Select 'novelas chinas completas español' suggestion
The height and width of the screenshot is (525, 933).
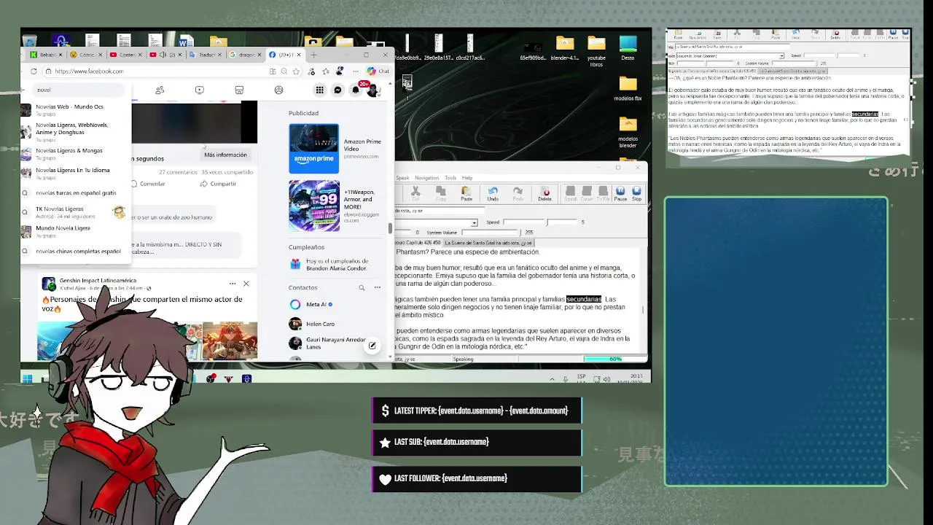(x=76, y=251)
